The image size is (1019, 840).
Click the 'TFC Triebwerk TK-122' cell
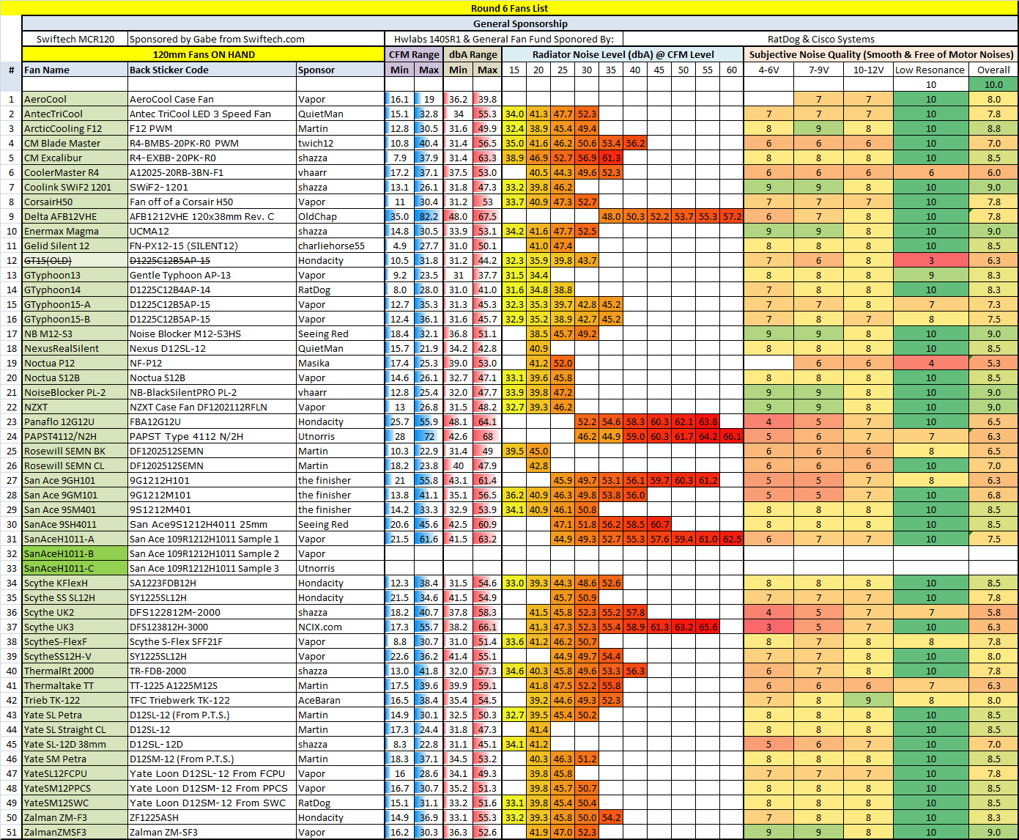point(212,700)
